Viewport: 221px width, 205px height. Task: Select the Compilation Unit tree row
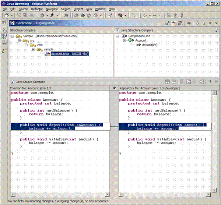click(139, 36)
